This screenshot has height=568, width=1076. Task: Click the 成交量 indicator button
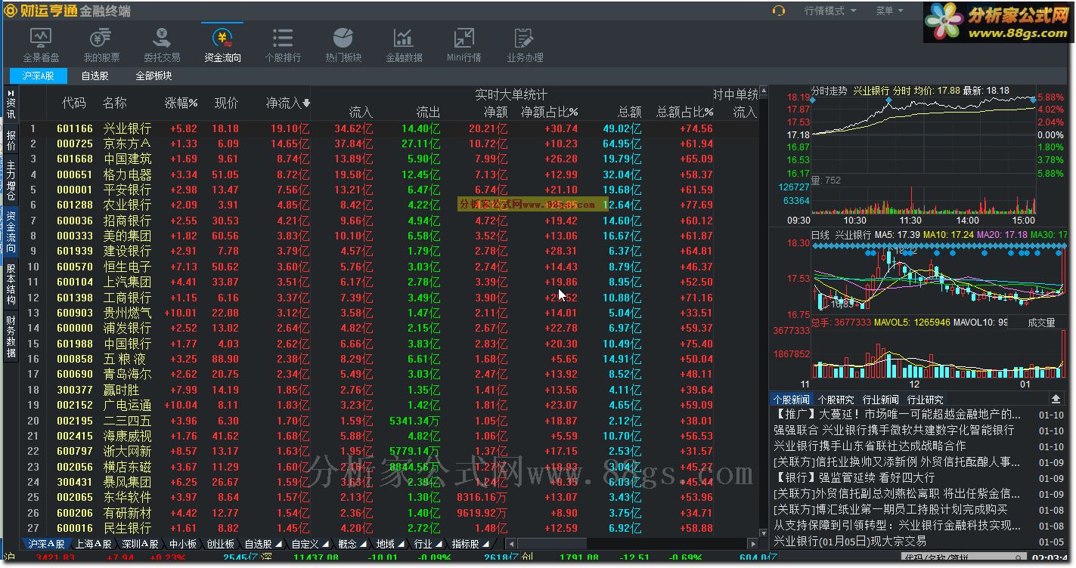coord(1041,323)
